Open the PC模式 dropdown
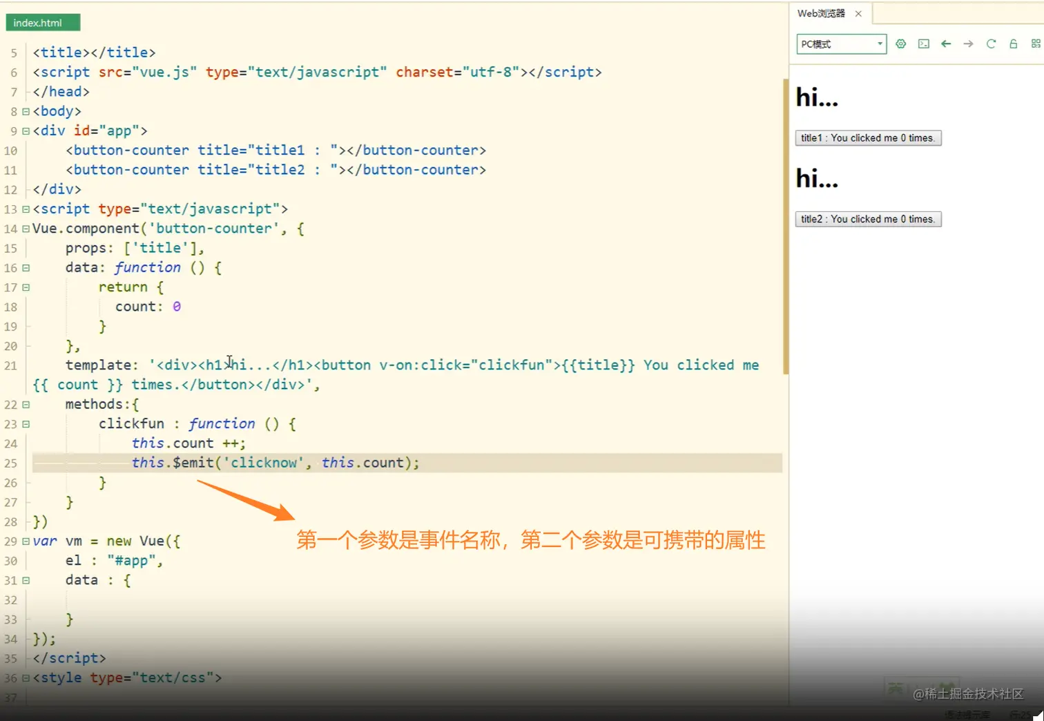 (842, 44)
